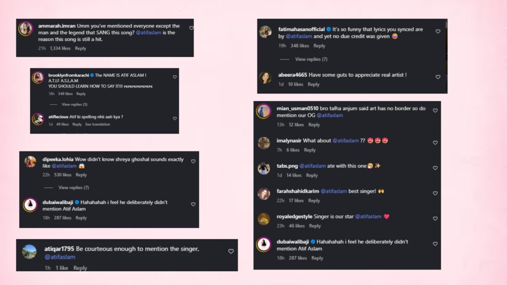Tap the heart beside mian_usman0510's comment

point(435,111)
